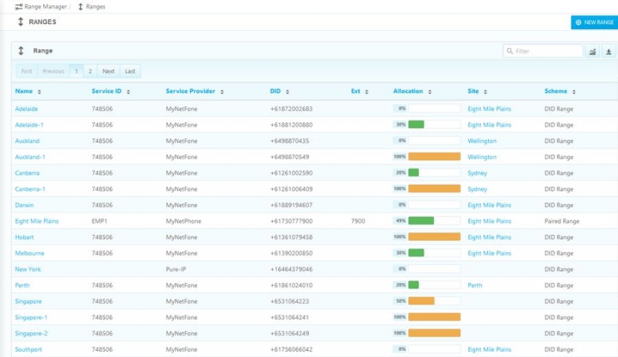Click the Singapore 50% allocation bar
This screenshot has height=357, width=618.
point(421,301)
